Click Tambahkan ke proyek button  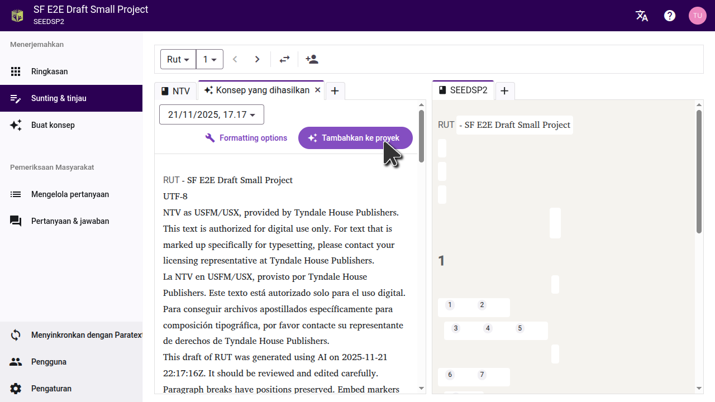pyautogui.click(x=355, y=138)
